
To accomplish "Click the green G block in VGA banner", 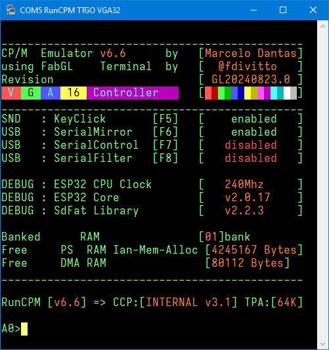I will click(x=31, y=93).
